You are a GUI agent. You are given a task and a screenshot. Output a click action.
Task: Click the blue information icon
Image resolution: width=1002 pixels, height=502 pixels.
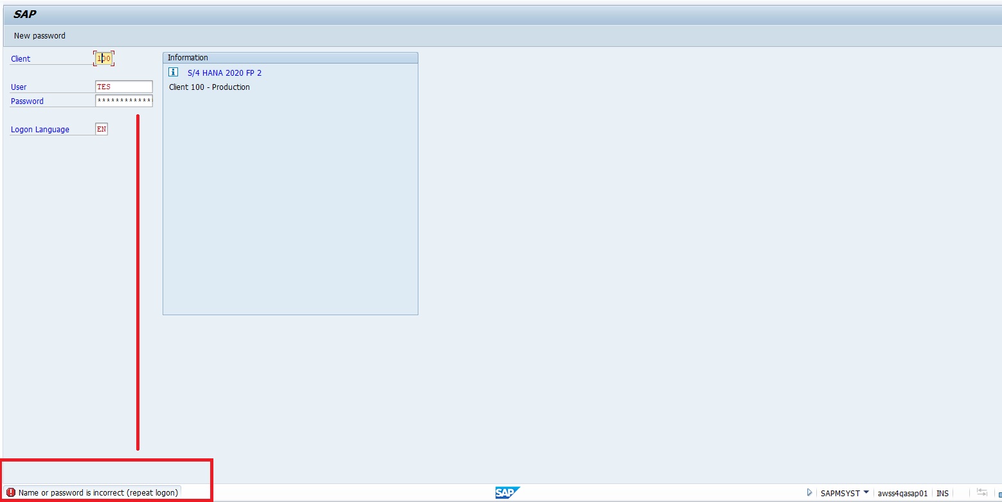click(173, 72)
